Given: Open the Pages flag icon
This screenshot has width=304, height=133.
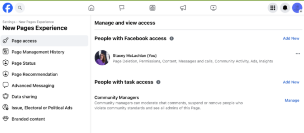Looking at the screenshot, I should coord(122,8).
